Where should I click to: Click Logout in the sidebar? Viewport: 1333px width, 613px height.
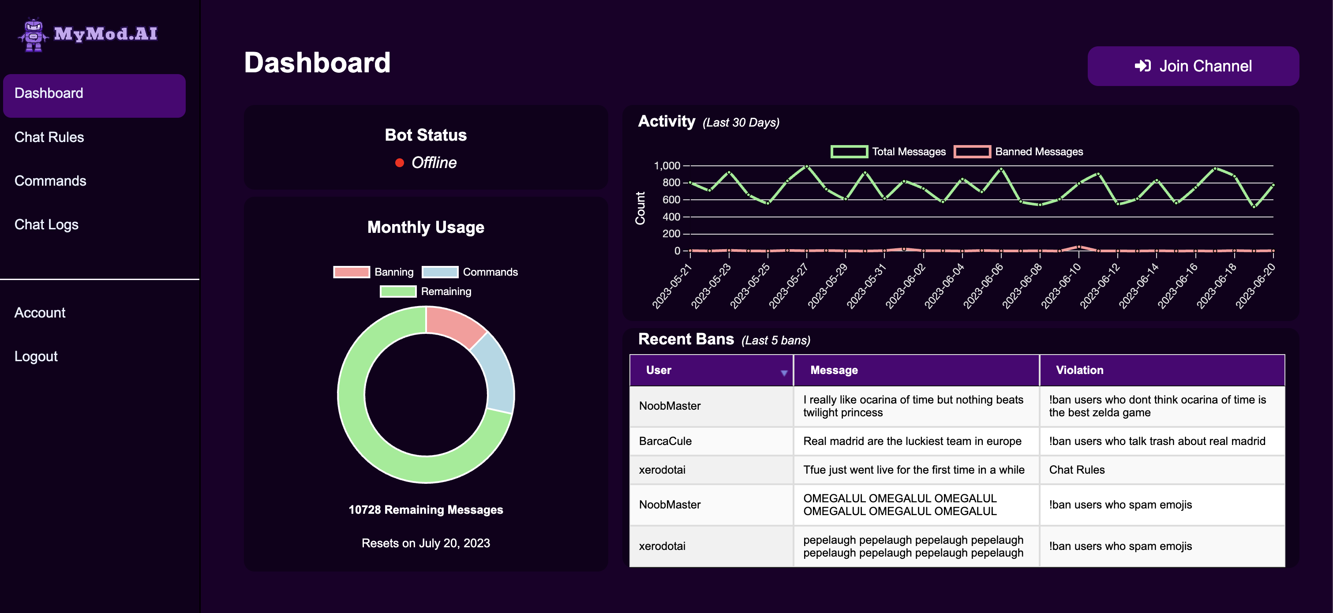click(36, 356)
